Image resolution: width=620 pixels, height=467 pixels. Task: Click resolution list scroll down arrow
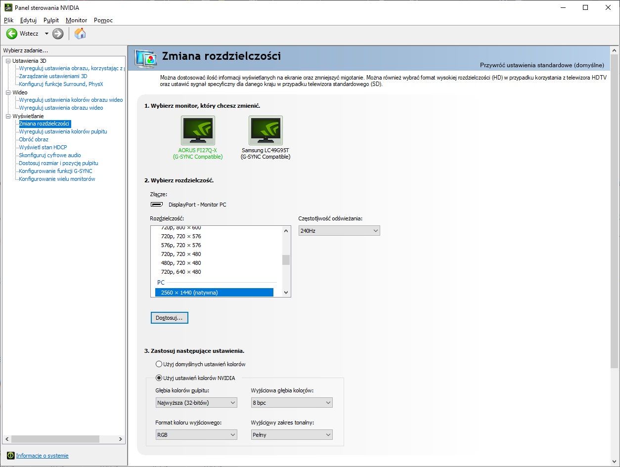286,293
